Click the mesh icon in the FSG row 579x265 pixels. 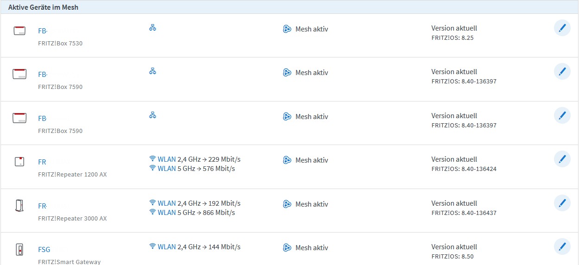point(287,247)
